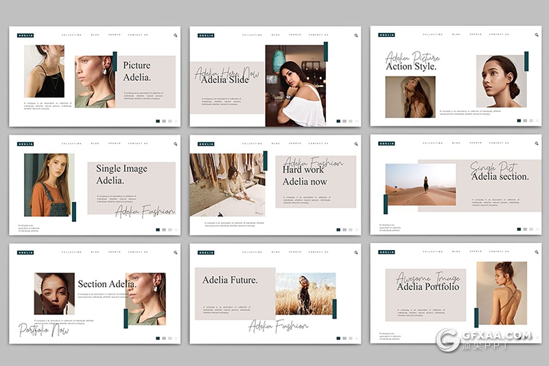Image resolution: width=549 pixels, height=366 pixels.
Task: Click dark pagination square on Picture Adelia slide
Action: coord(158,121)
